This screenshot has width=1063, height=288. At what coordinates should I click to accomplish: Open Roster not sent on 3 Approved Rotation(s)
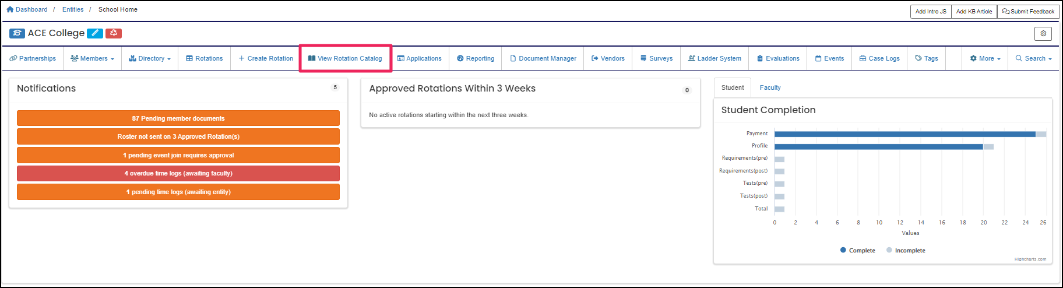pos(178,136)
